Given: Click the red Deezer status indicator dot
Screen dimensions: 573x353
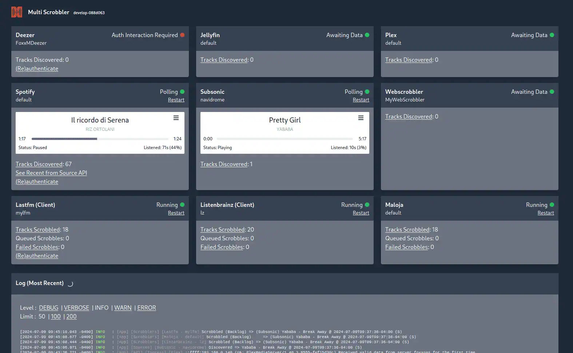Looking at the screenshot, I should (x=182, y=35).
